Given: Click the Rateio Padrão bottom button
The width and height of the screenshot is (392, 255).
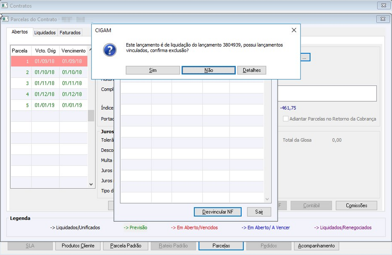Looking at the screenshot, I should point(173,246).
